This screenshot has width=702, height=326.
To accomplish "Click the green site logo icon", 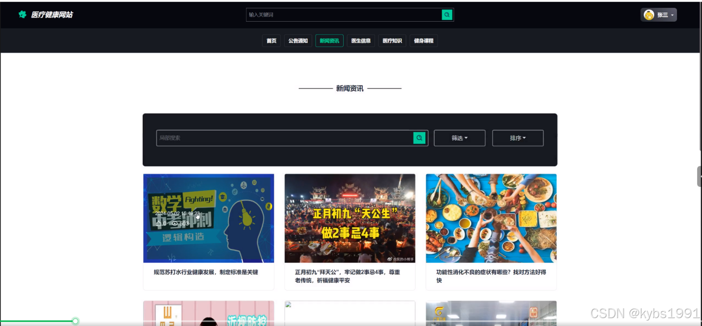I will 22,14.
